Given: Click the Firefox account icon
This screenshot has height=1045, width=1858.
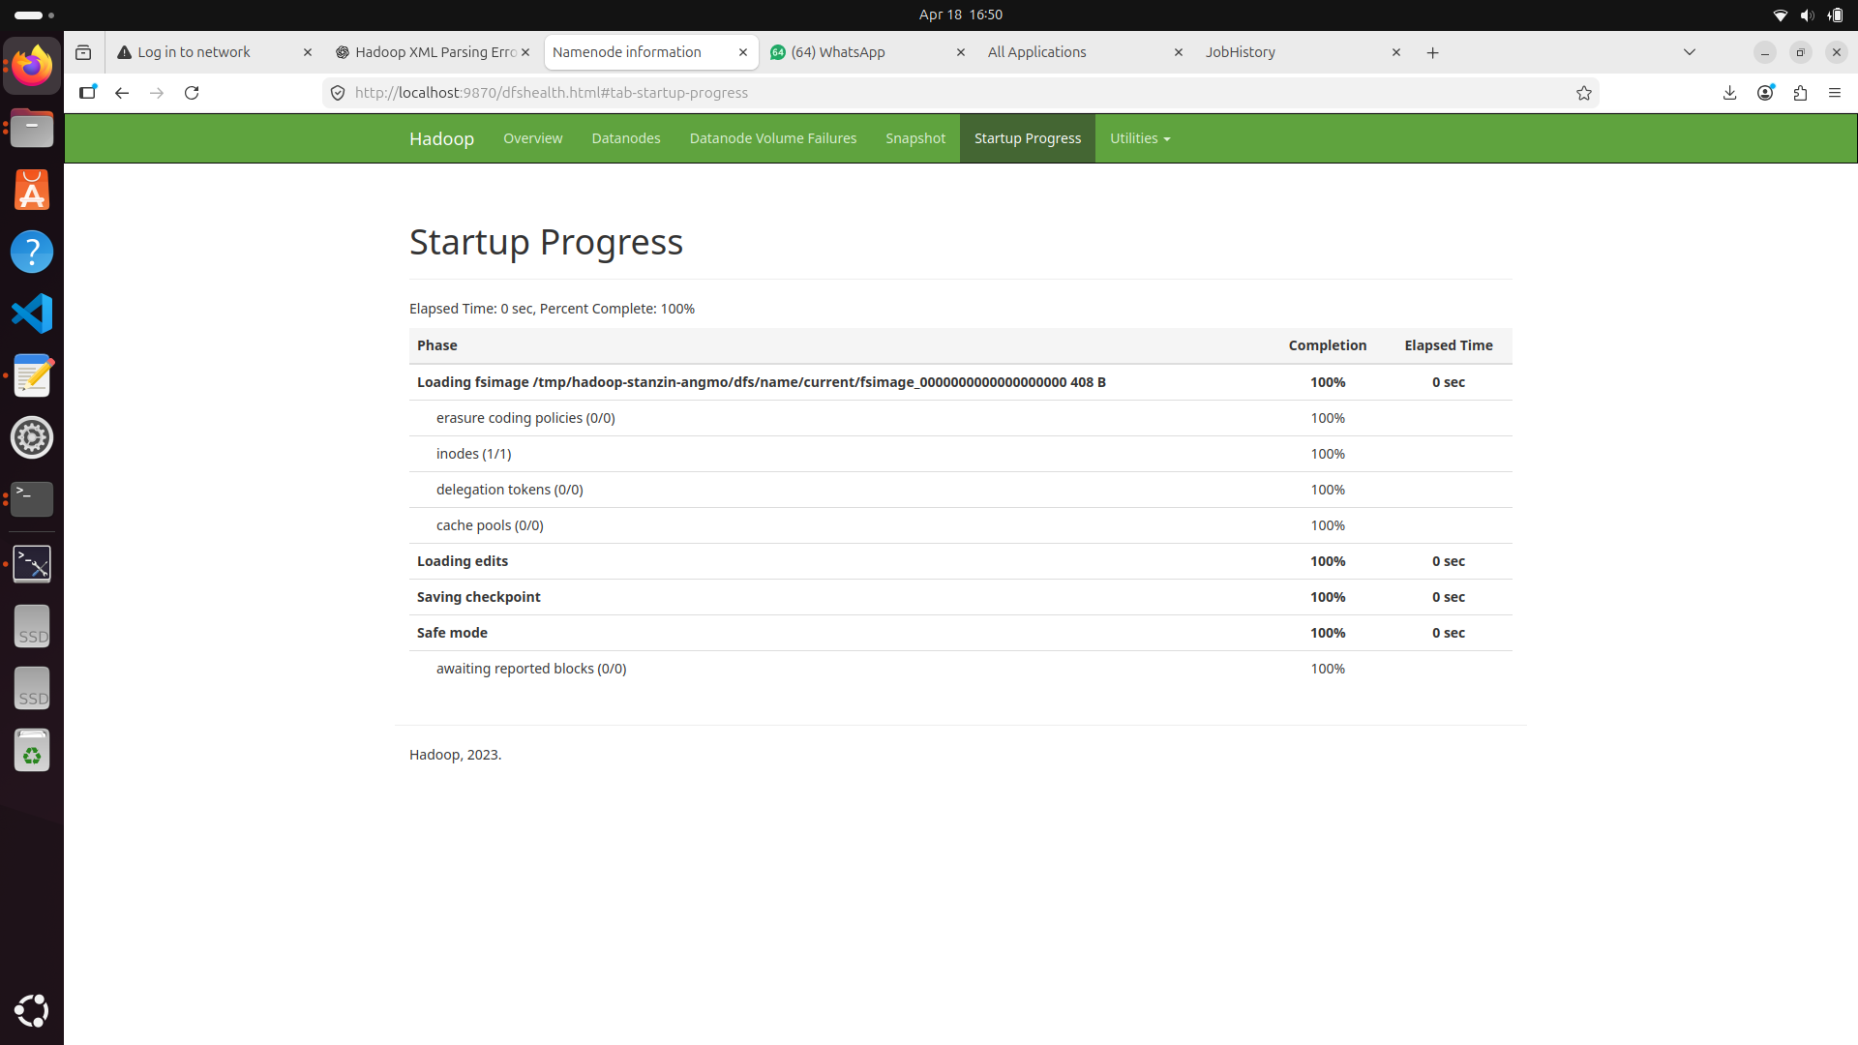Looking at the screenshot, I should coord(1765,92).
